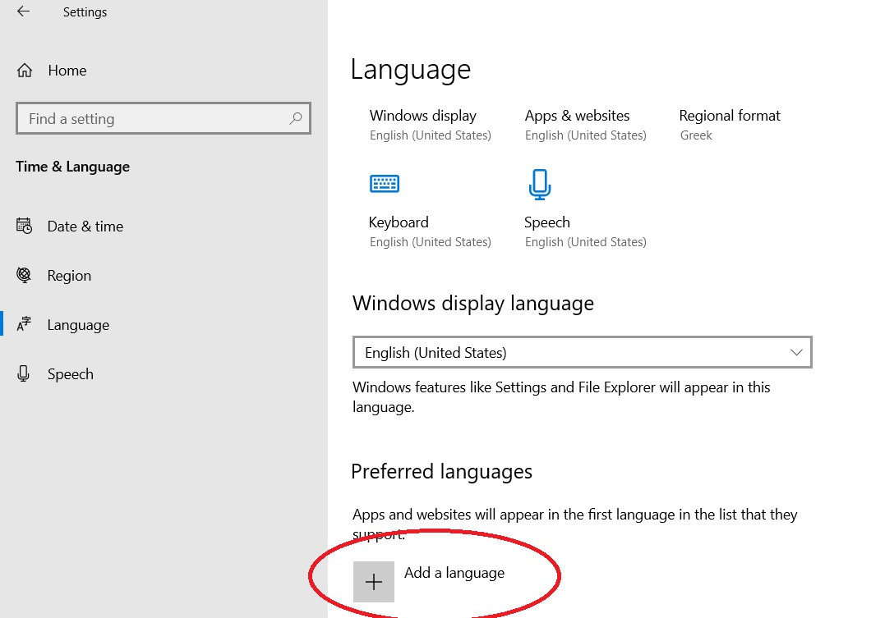The width and height of the screenshot is (871, 618).
Task: Open Windows display language dropdown
Action: (x=582, y=352)
